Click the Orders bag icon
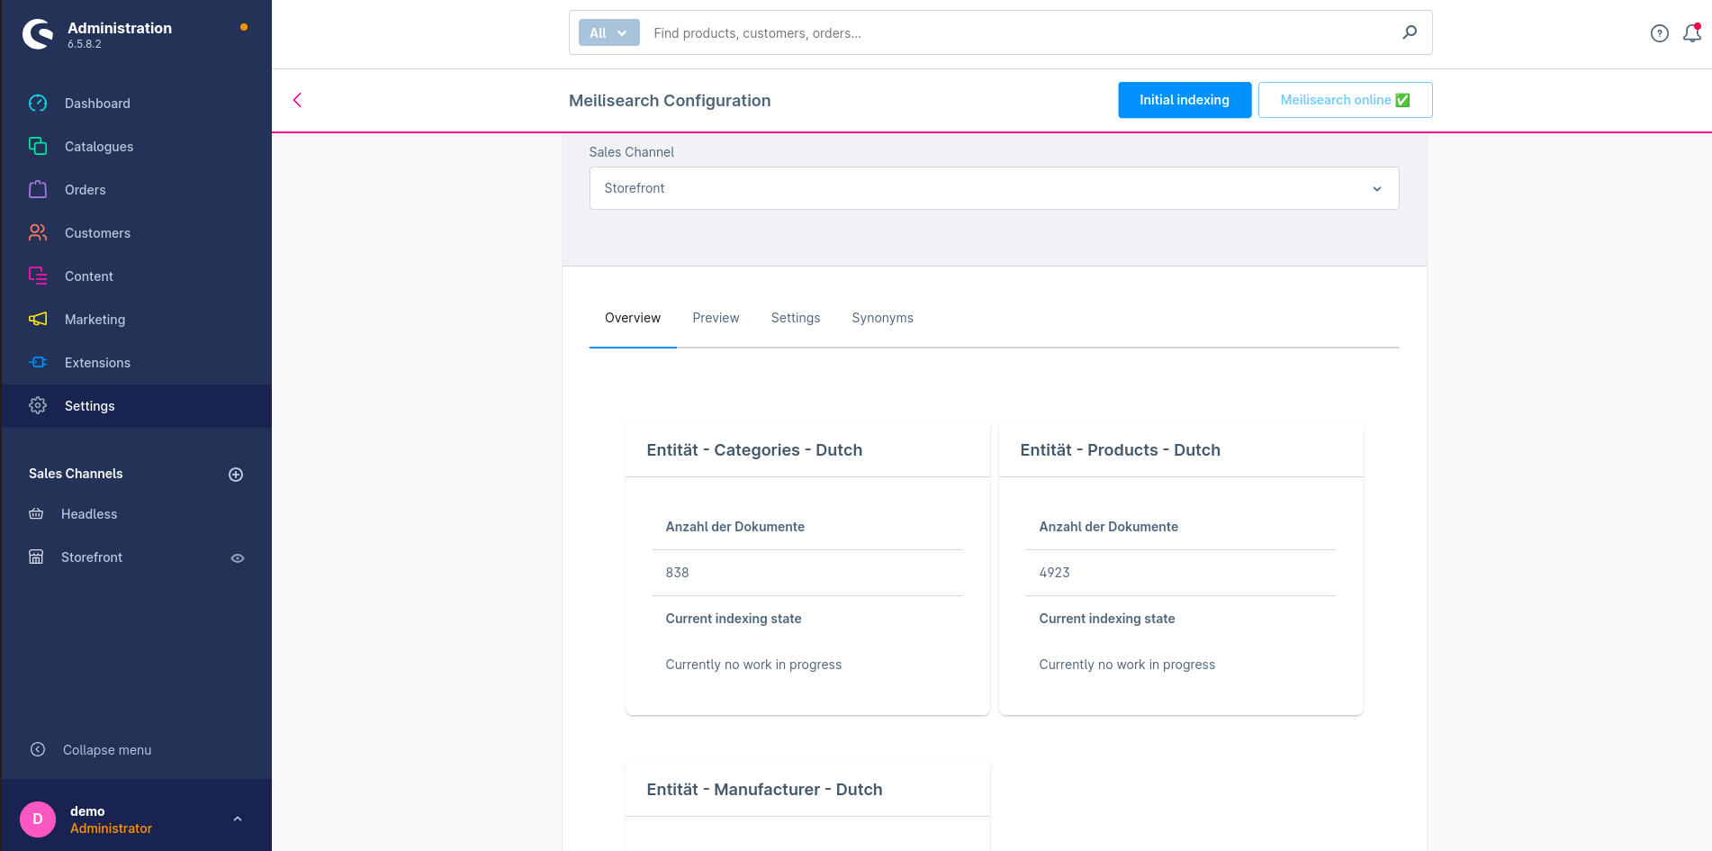Image resolution: width=1712 pixels, height=851 pixels. [x=38, y=189]
